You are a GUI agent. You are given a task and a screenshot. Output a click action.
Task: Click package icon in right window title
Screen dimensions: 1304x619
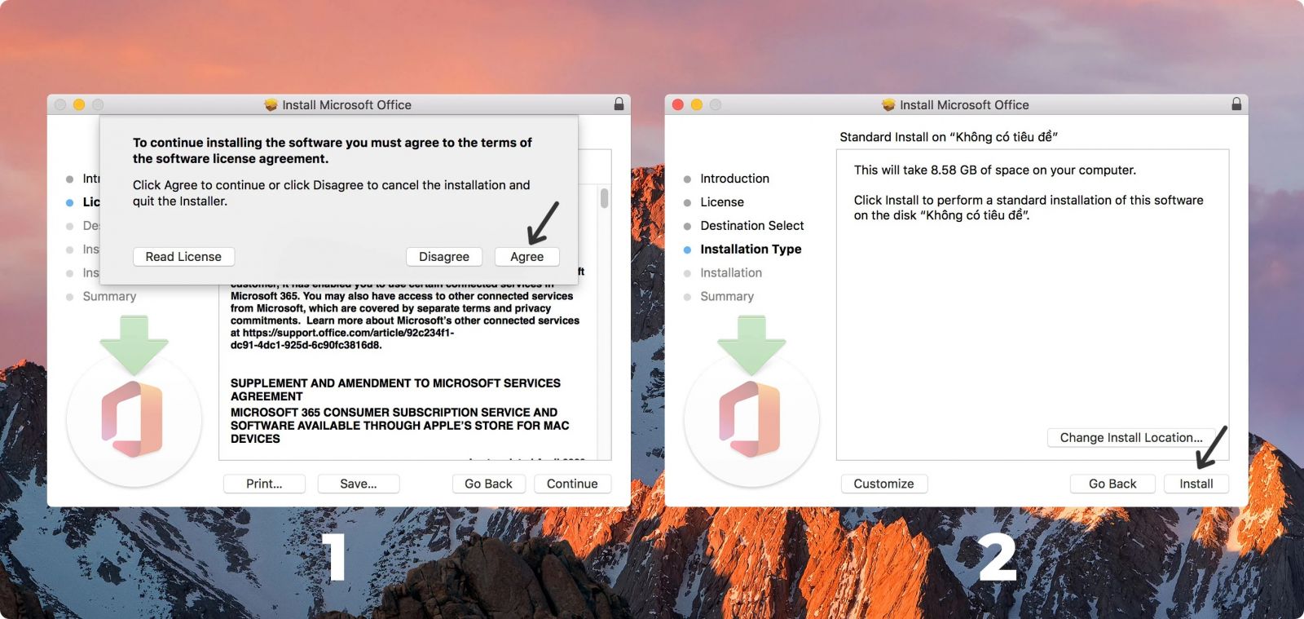pyautogui.click(x=888, y=104)
